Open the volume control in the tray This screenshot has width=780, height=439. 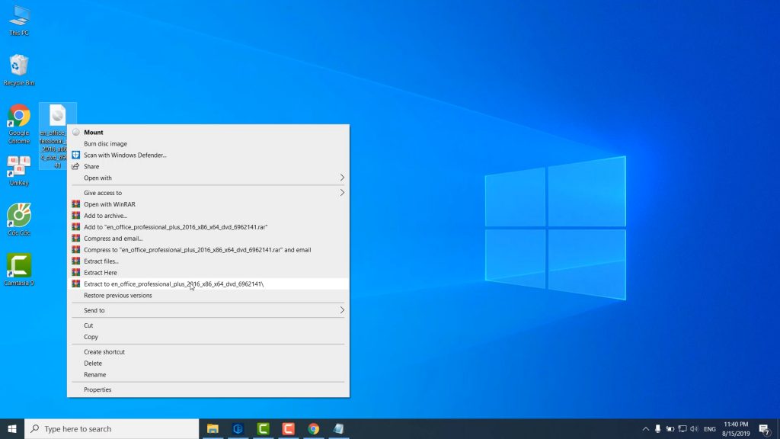pyautogui.click(x=694, y=428)
